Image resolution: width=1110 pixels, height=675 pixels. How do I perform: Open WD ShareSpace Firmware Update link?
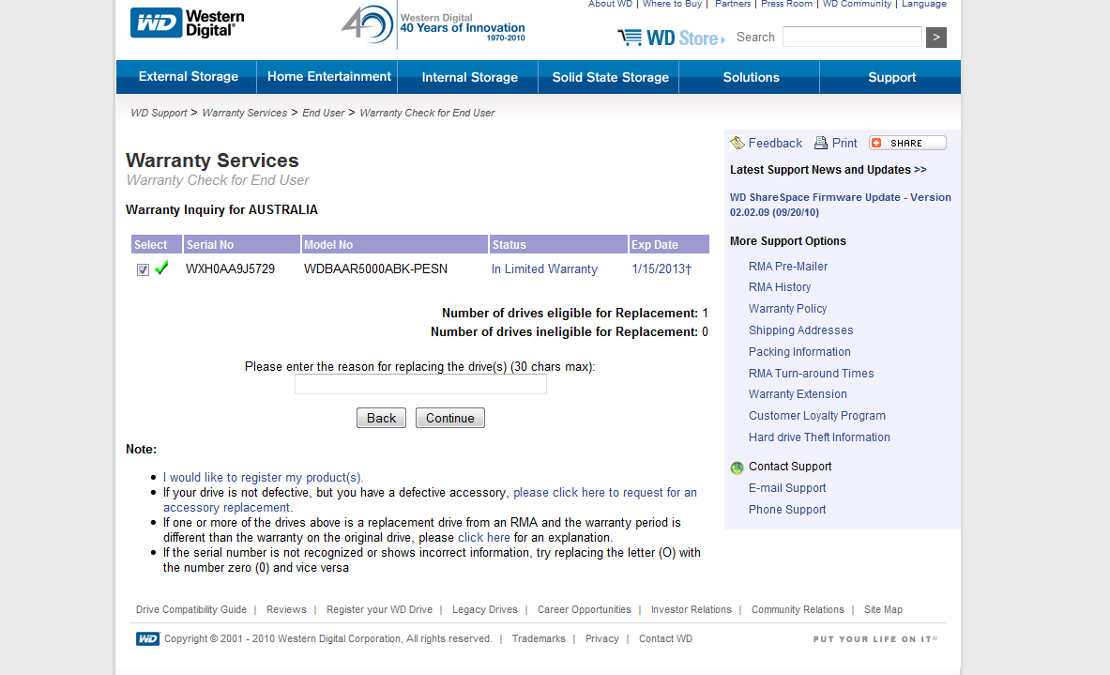click(x=841, y=205)
